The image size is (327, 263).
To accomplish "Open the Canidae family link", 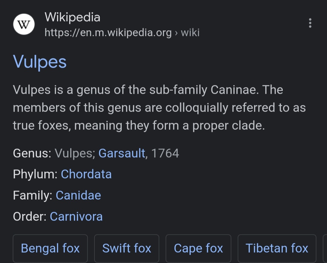I will coord(78,195).
